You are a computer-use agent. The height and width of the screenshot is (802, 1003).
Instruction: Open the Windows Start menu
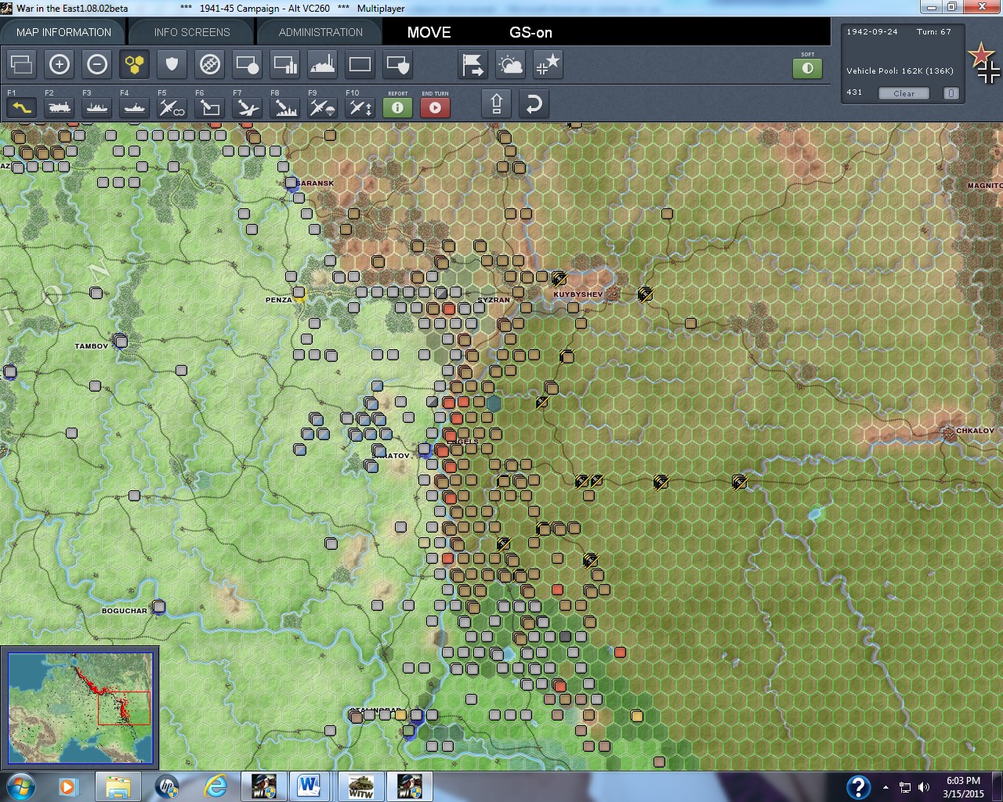click(21, 786)
